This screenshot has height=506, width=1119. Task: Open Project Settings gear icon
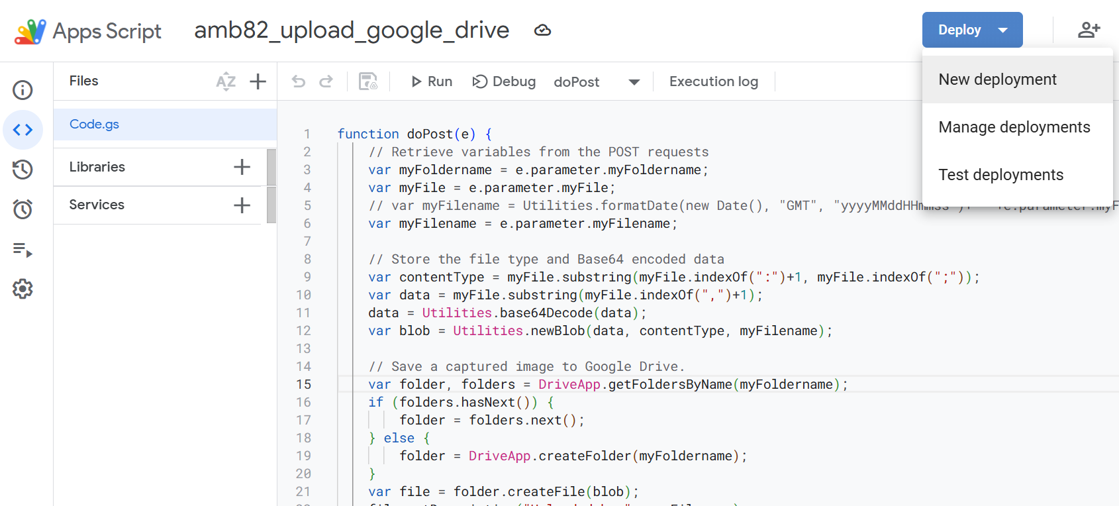(x=23, y=289)
